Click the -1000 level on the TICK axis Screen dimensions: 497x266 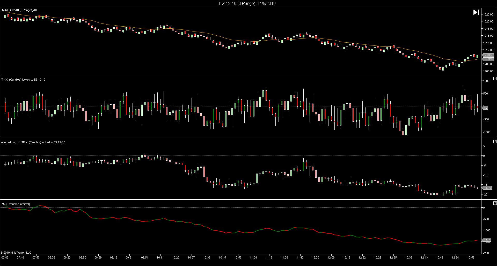pos(486,132)
